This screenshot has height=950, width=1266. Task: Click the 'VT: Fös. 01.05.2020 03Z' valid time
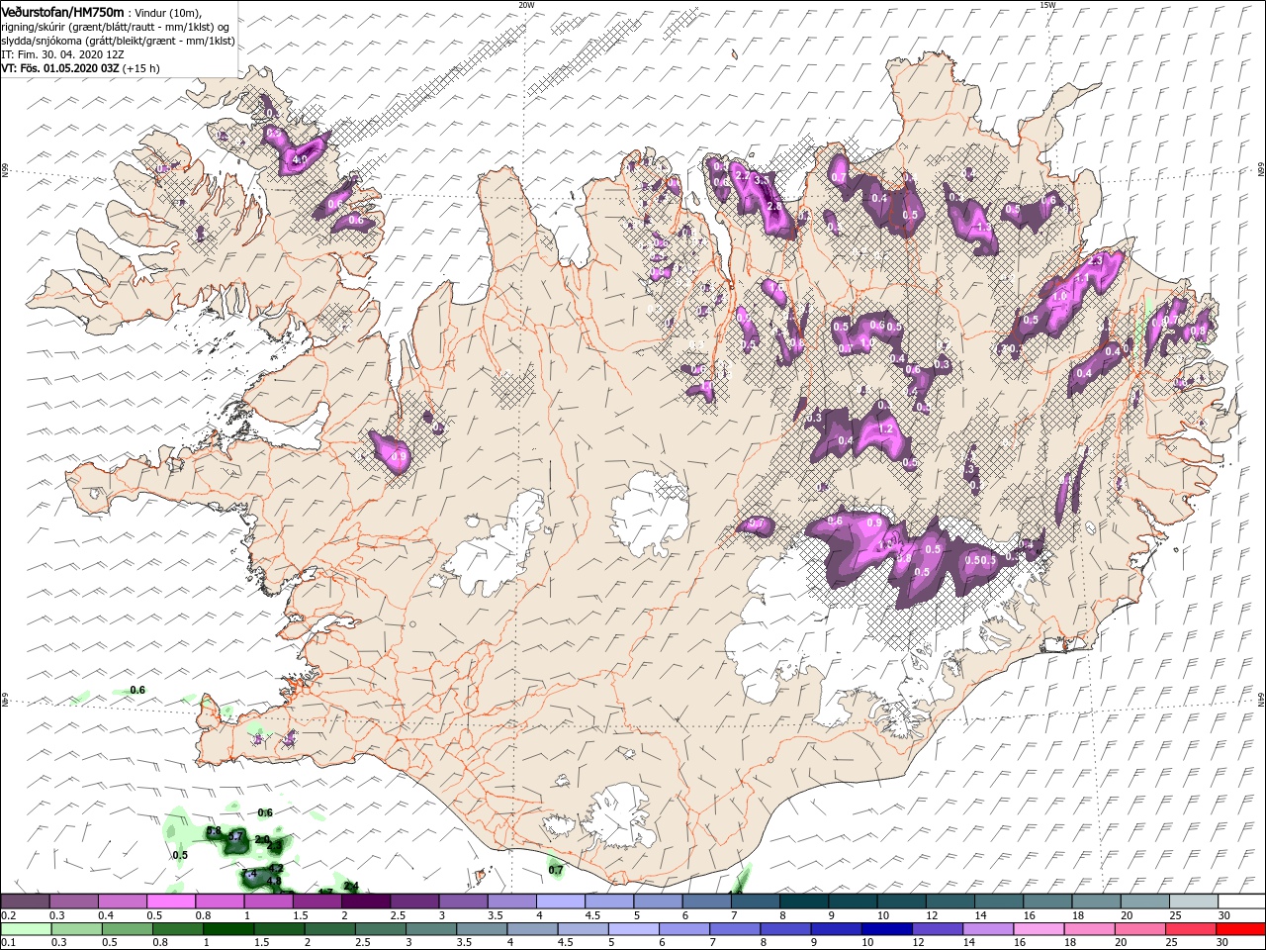[60, 68]
